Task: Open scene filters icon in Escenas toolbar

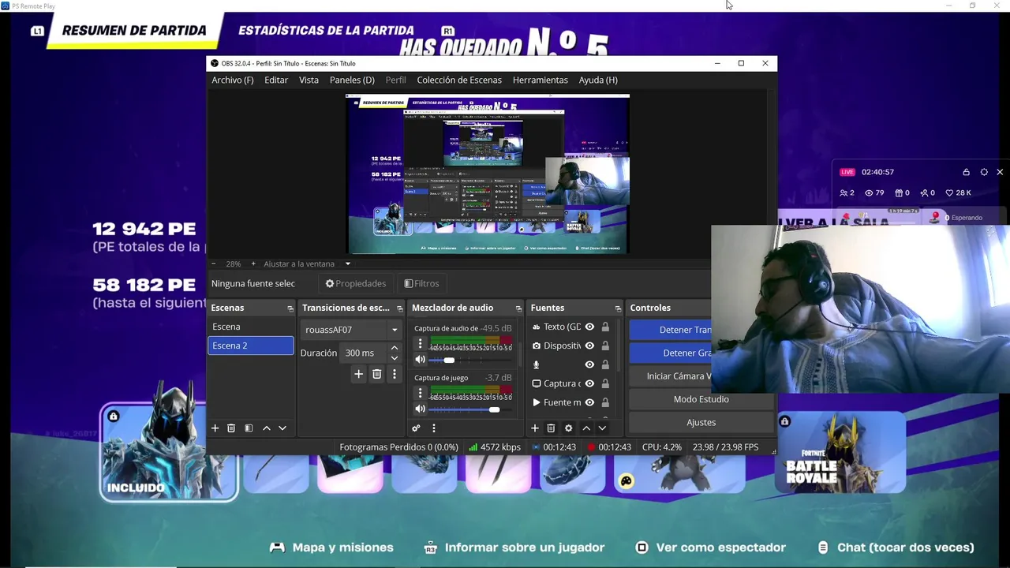Action: click(249, 428)
